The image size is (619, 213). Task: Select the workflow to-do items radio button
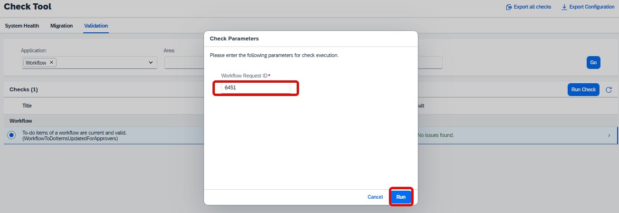[x=11, y=136]
